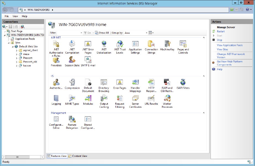The width and height of the screenshot is (255, 166).
Task: Switch to Features View tab
Action: click(57, 156)
